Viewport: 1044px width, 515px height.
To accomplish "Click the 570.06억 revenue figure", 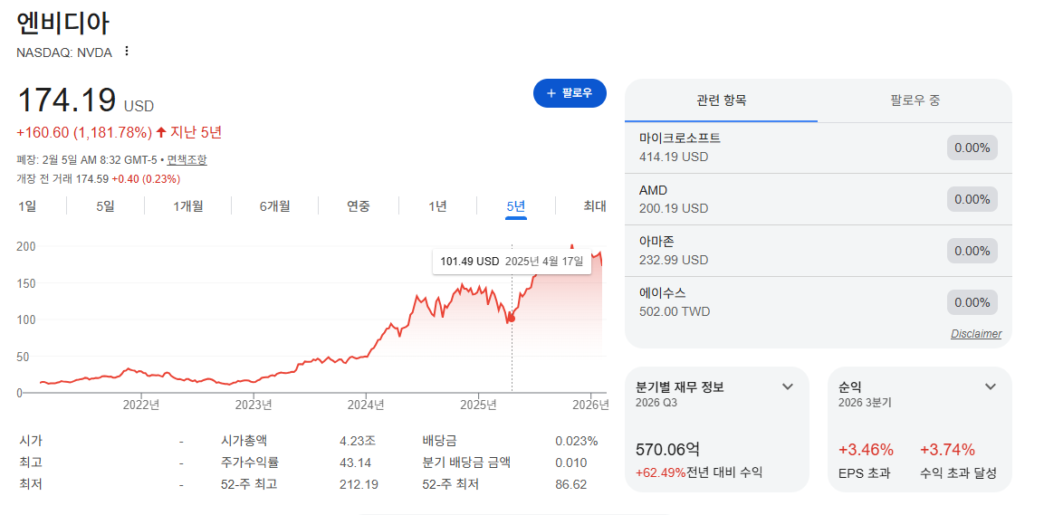I will coord(668,450).
